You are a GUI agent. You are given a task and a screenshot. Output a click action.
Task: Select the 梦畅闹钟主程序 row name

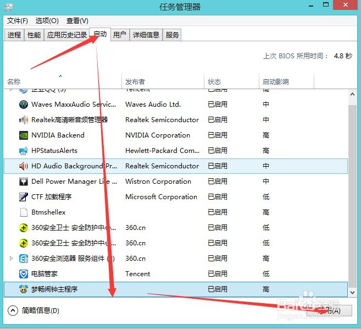[54, 289]
